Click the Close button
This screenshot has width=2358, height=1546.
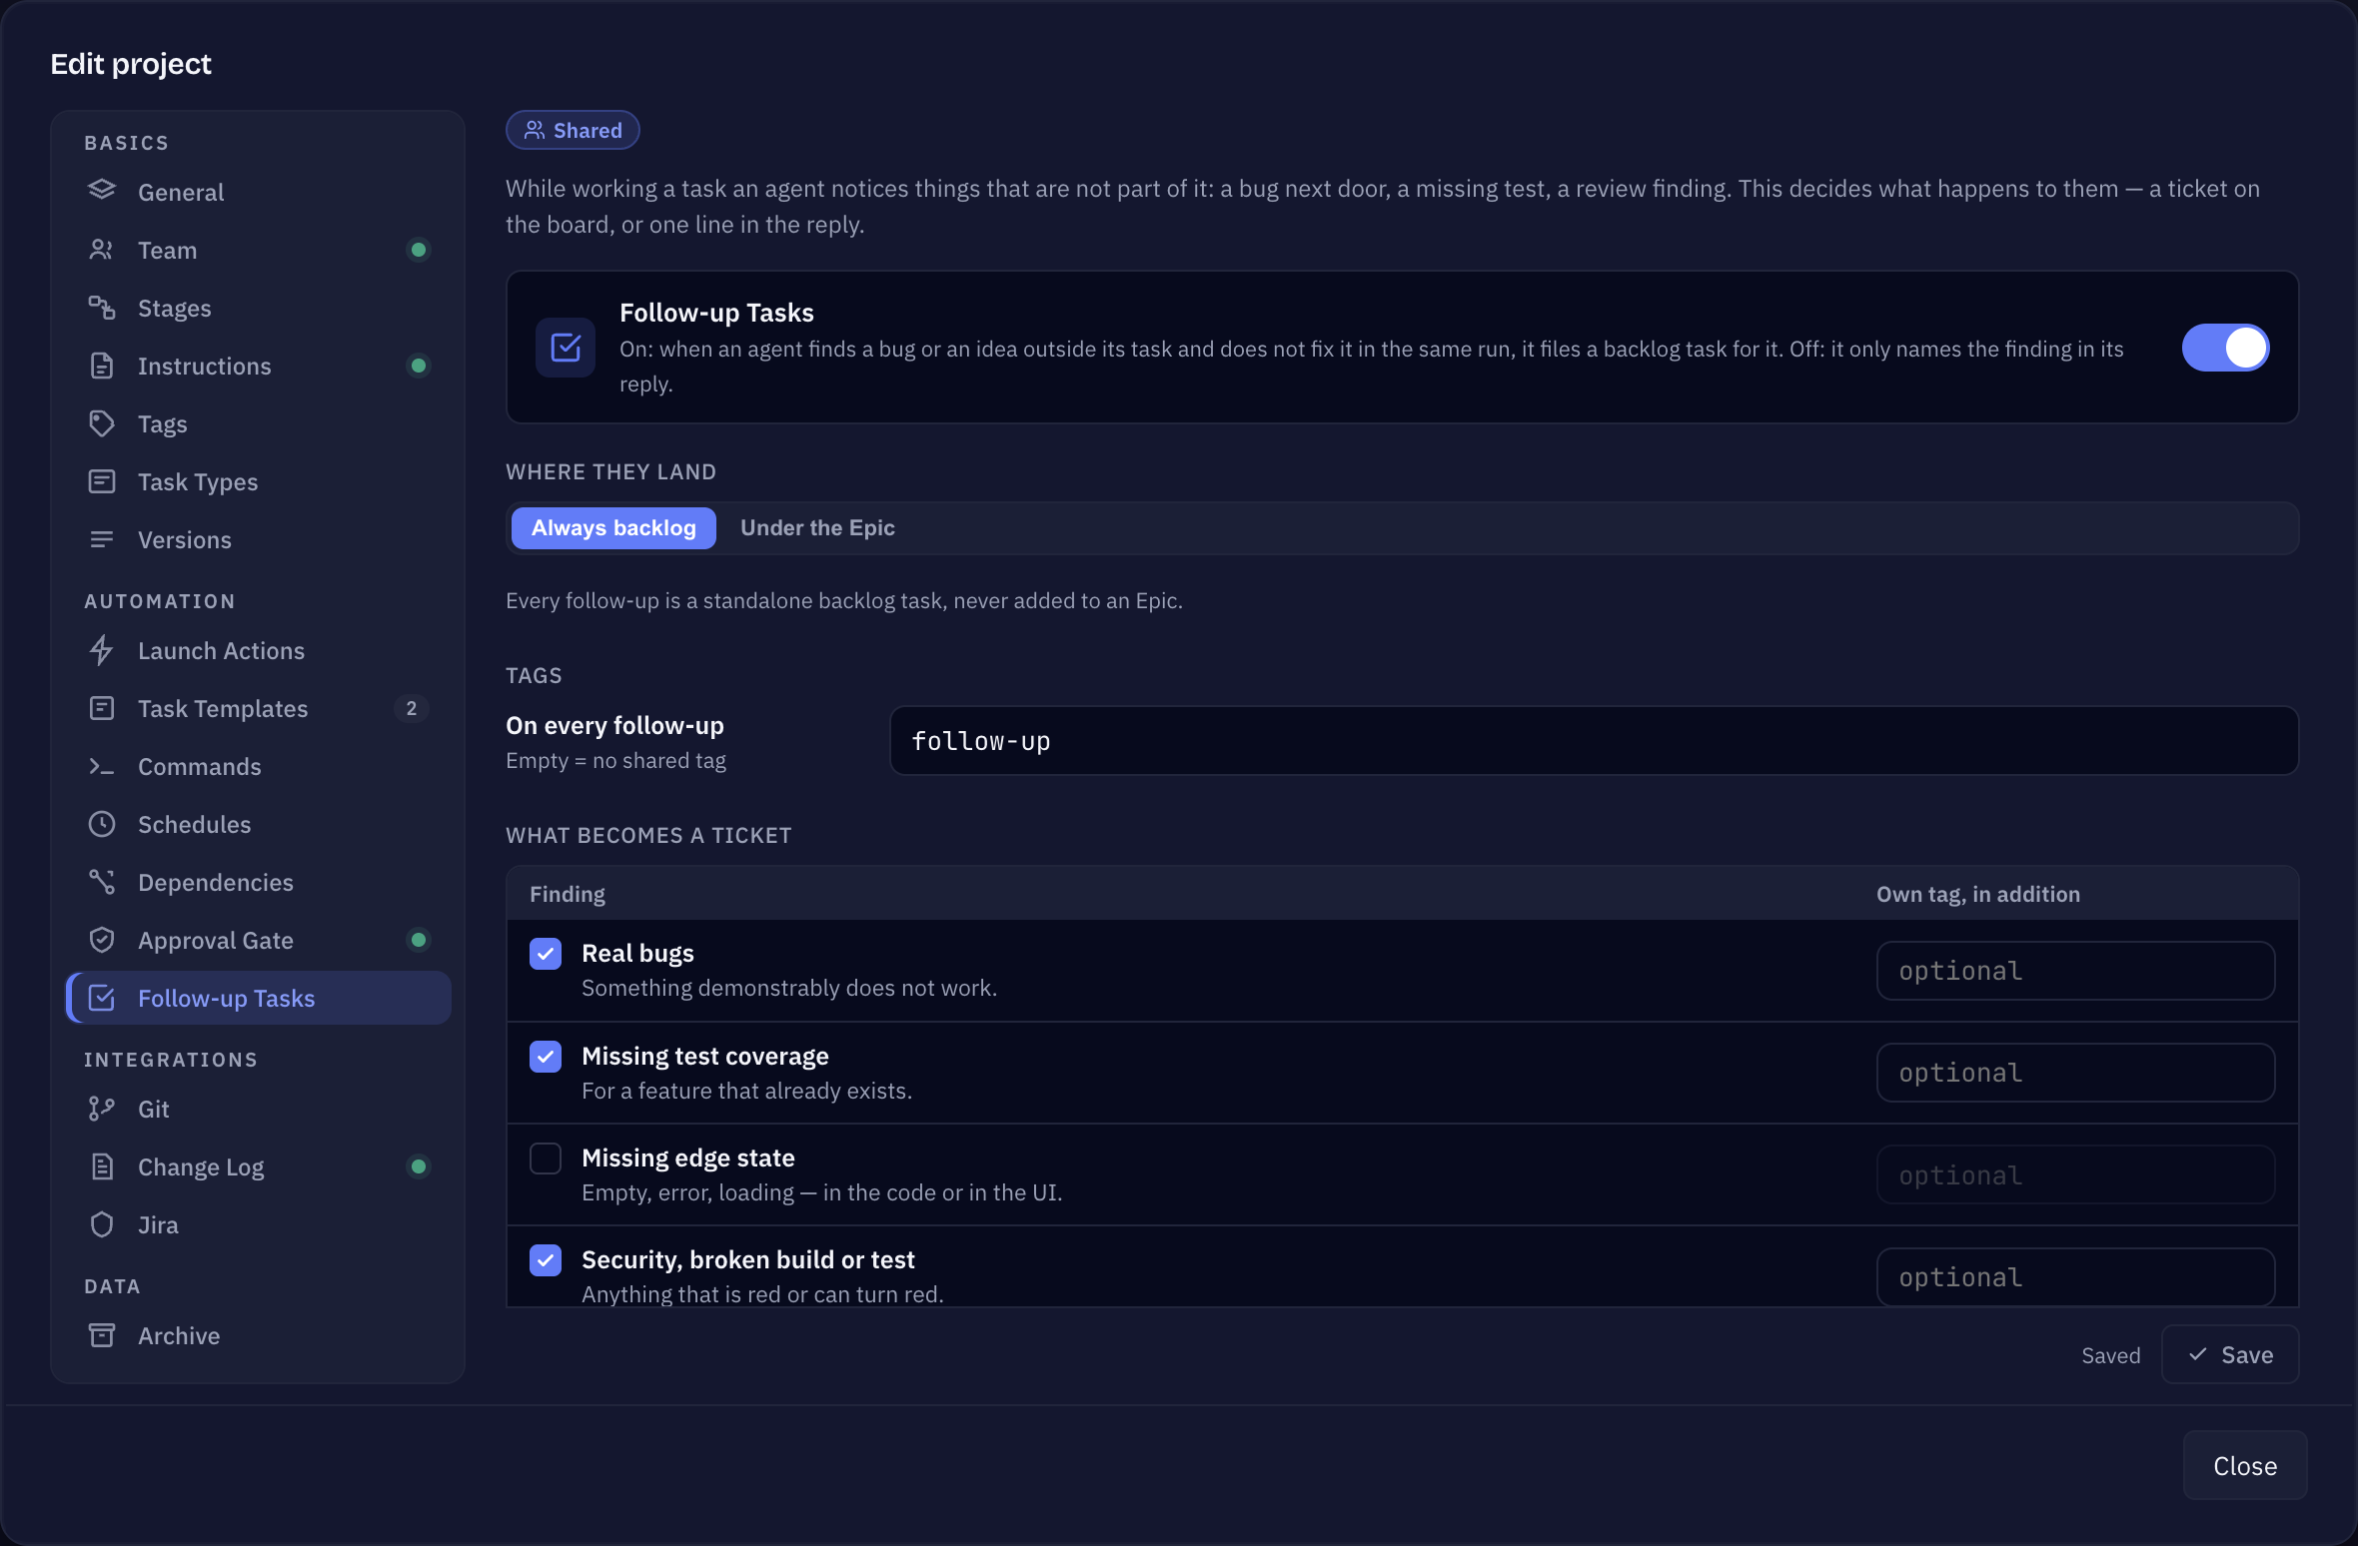coord(2245,1465)
